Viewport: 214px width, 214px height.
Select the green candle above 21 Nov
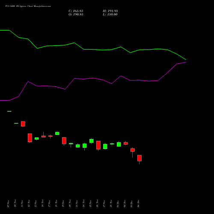click(78, 146)
